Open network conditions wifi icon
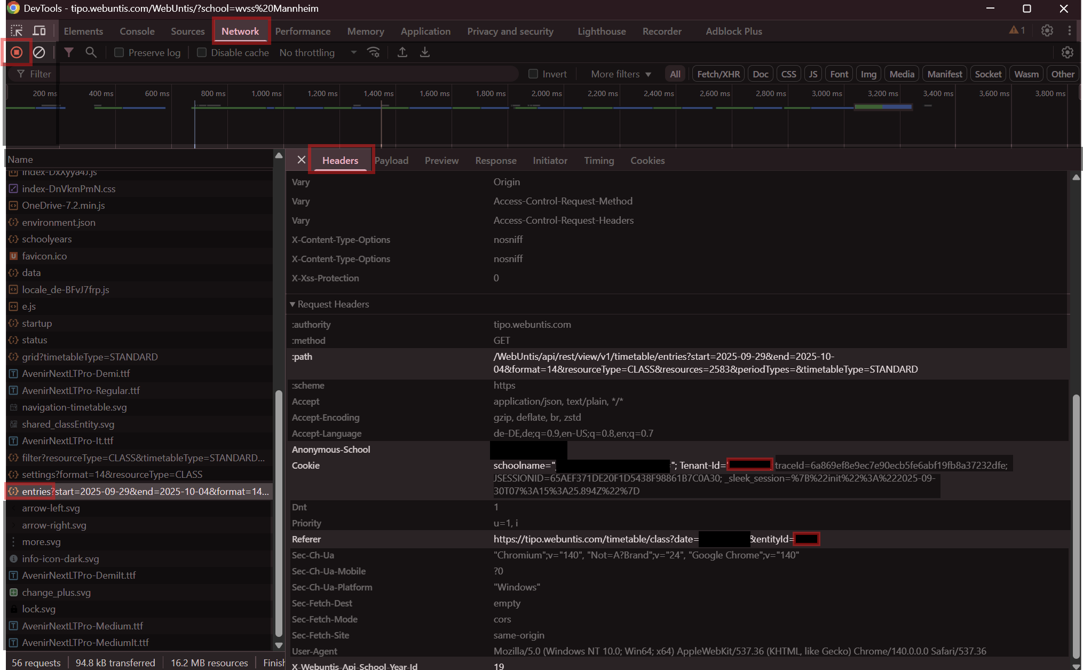1083x670 pixels. click(373, 52)
